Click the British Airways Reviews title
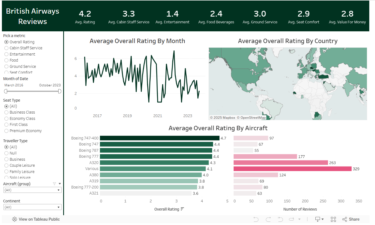 tap(33, 16)
